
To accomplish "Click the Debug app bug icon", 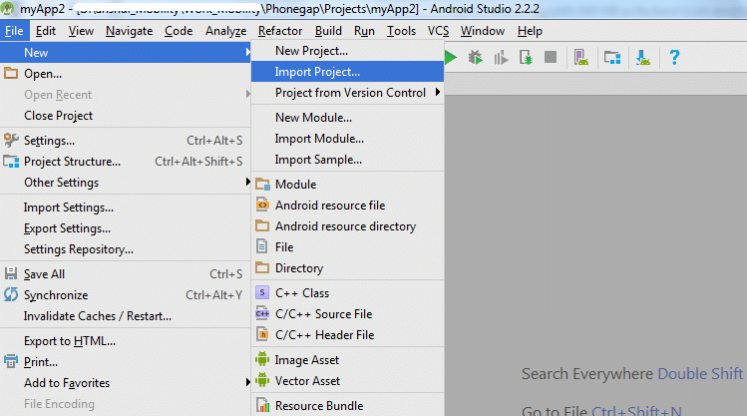I will (476, 58).
